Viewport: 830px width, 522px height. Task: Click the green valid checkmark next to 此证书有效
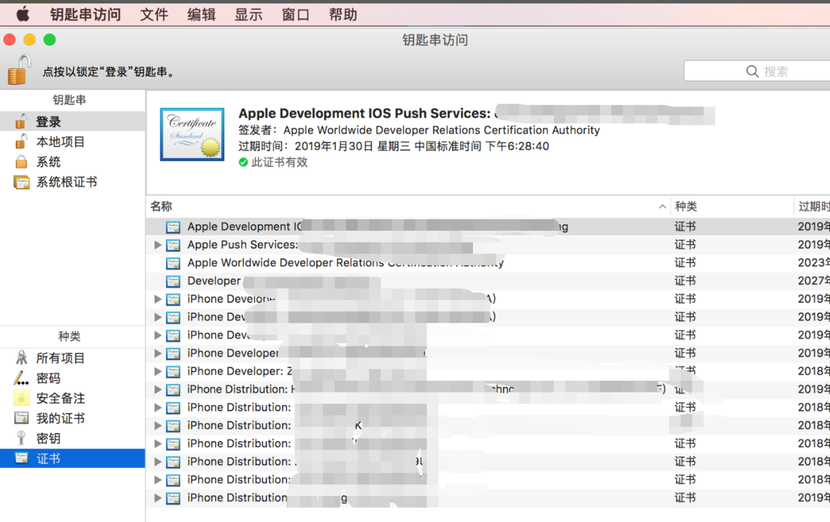tap(244, 162)
